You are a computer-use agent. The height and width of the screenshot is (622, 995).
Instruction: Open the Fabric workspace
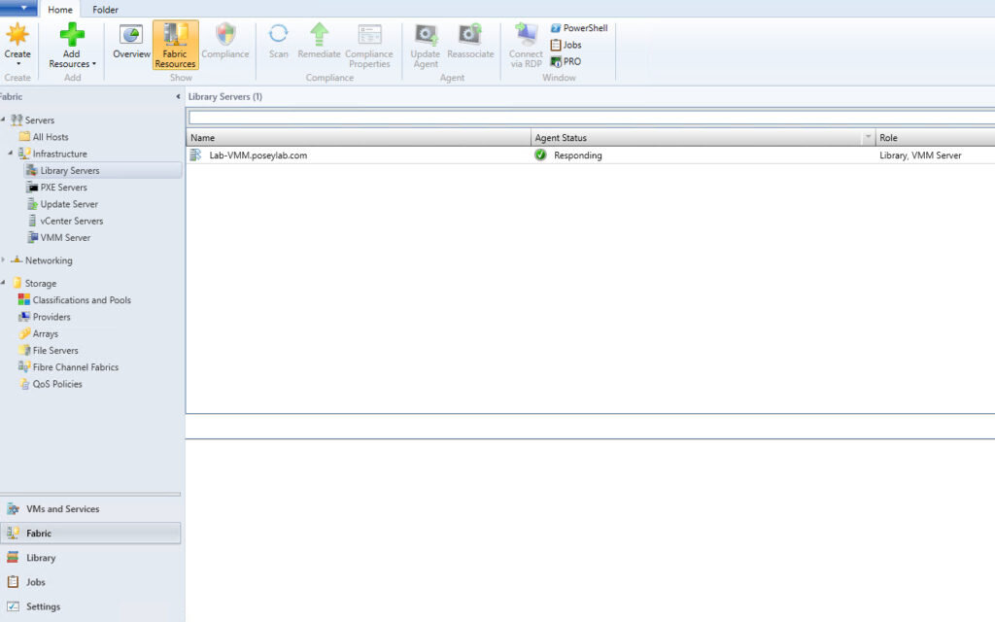tap(90, 534)
